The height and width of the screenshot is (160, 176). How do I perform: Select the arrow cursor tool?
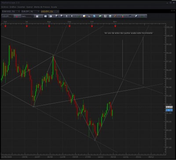(x=66, y=16)
